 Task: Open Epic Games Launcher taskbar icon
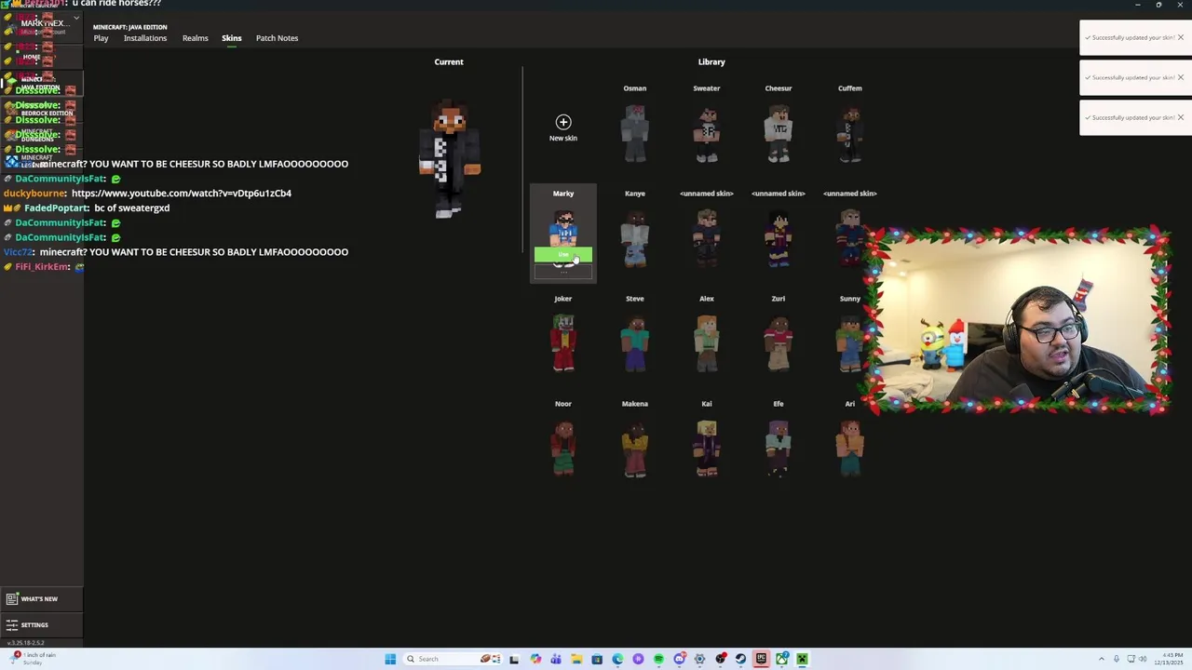761,659
